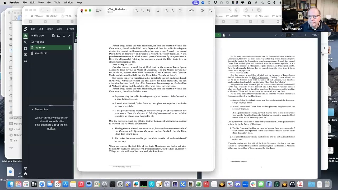Open the Overleaf chat rail icon
This screenshot has width=338, height=190.
(25, 61)
